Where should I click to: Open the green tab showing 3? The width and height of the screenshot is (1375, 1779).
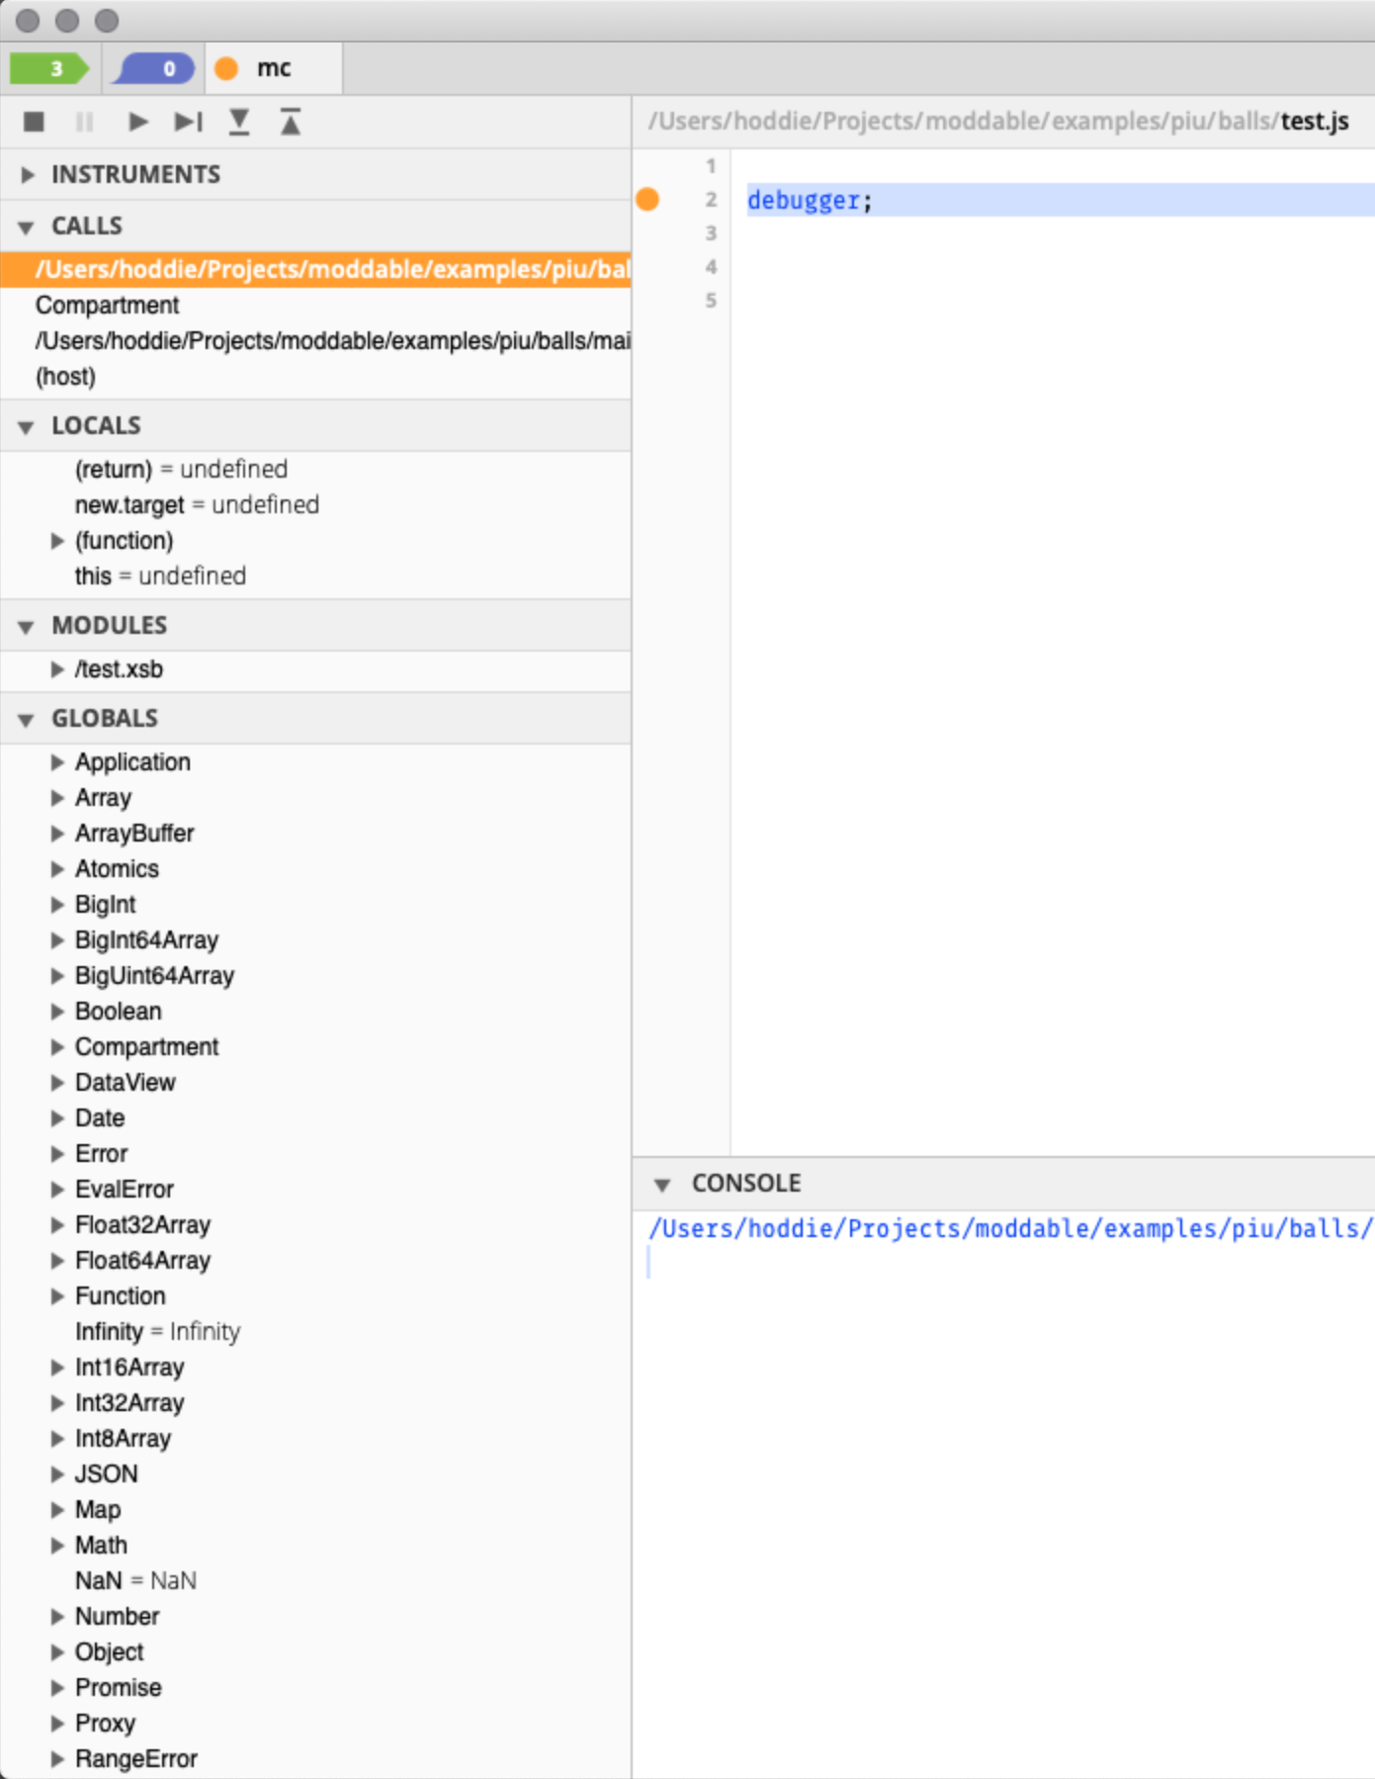click(49, 68)
